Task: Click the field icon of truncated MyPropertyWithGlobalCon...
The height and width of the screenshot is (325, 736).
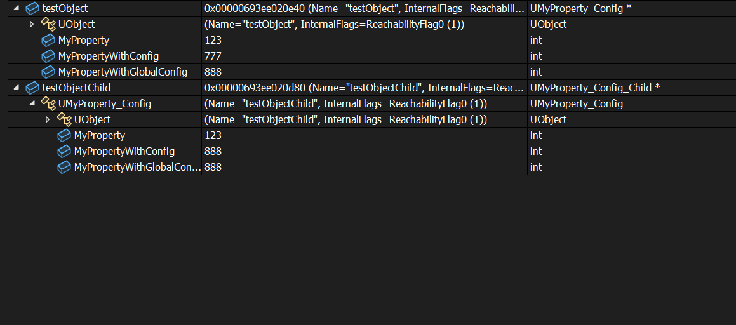Action: [64, 167]
